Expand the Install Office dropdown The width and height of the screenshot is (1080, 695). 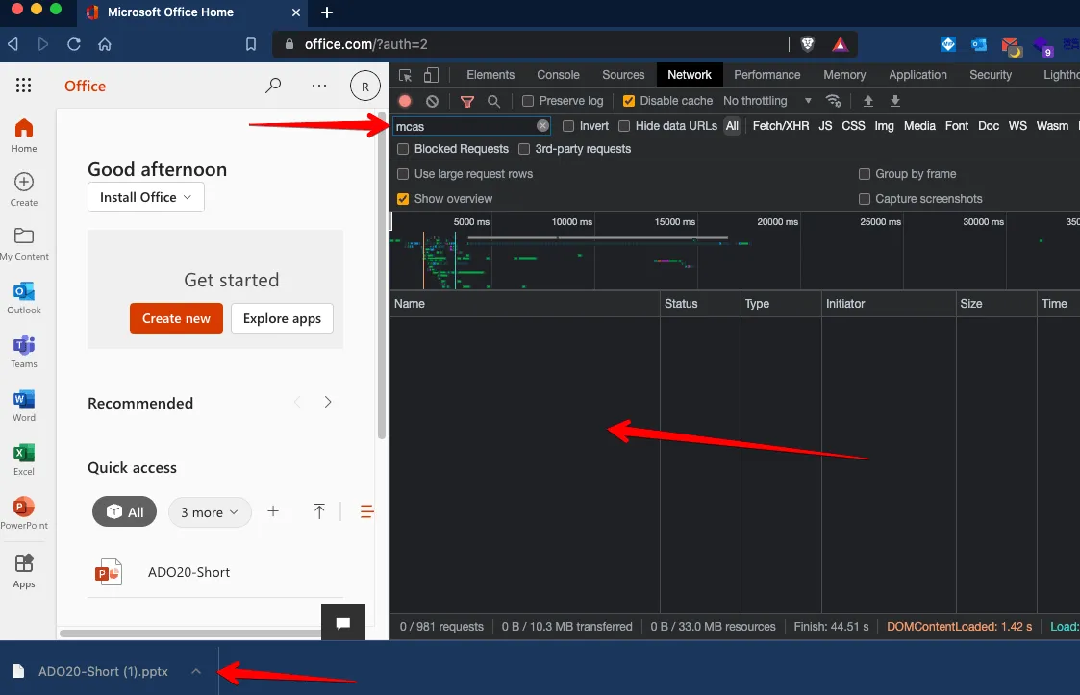(146, 197)
